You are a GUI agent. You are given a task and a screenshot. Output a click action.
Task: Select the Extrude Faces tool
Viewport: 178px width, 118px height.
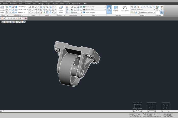[x=21, y=10]
